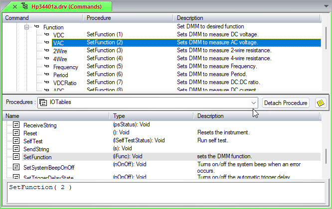332x209 pixels.
Task: Collapse the Function tree node
Action: tap(27, 27)
